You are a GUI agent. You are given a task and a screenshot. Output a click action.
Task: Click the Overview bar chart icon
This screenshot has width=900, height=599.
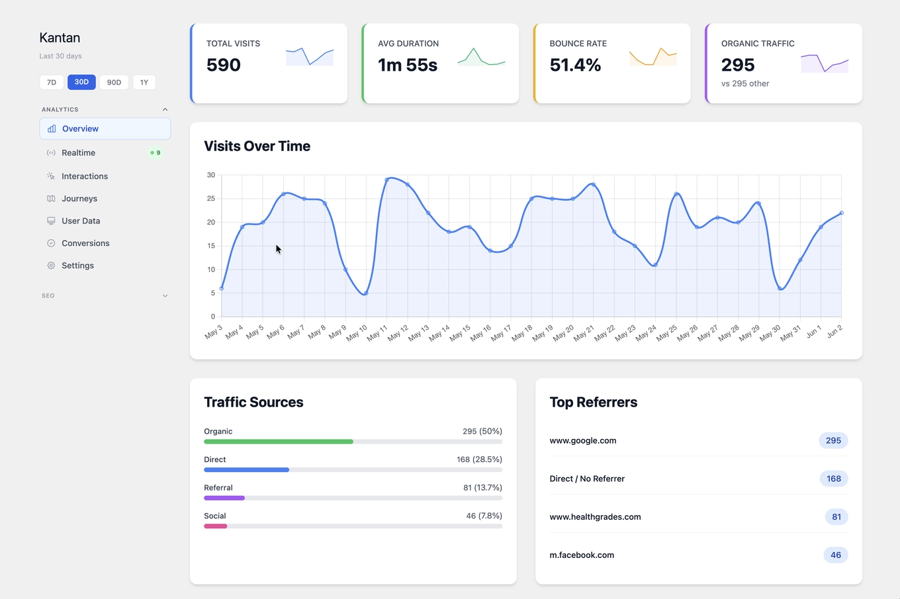52,129
